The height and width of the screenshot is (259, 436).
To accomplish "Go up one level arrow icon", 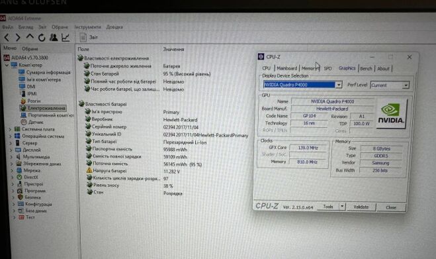I will (x=30, y=36).
